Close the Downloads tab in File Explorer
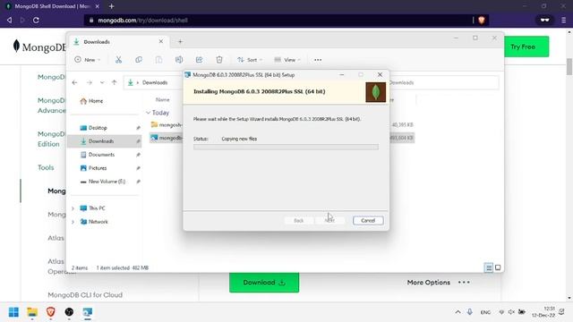573x322 pixels. [x=161, y=42]
